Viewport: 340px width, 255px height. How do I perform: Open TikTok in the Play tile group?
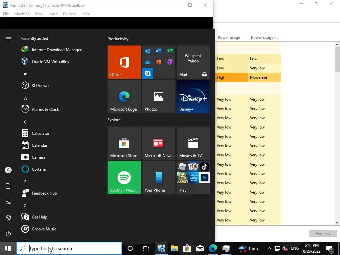coord(204,167)
